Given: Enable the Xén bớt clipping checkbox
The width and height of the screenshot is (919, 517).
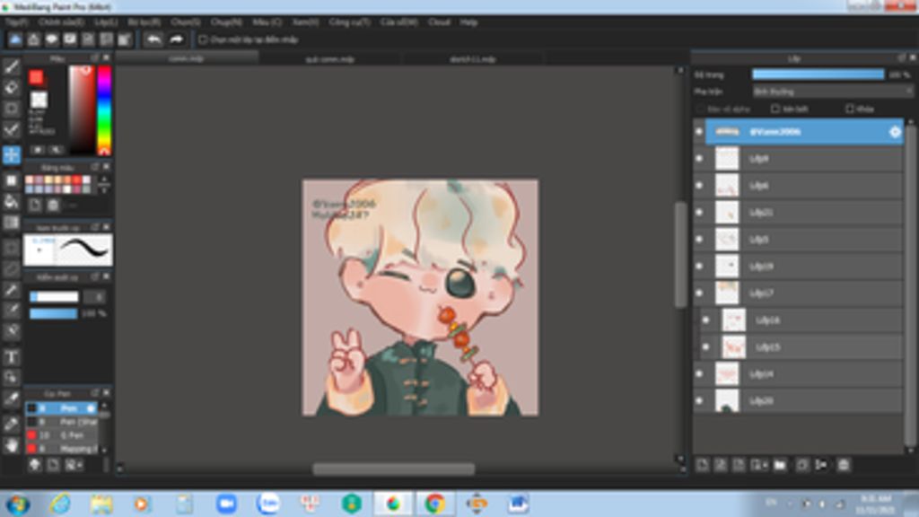Looking at the screenshot, I should (775, 109).
